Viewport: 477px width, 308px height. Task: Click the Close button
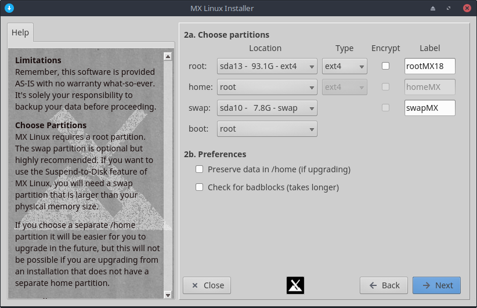coord(207,285)
